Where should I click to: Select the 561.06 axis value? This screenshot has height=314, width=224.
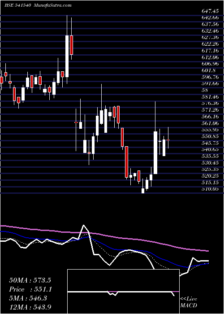[x=210, y=123]
